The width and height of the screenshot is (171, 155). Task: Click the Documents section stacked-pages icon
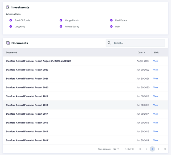tap(8, 43)
